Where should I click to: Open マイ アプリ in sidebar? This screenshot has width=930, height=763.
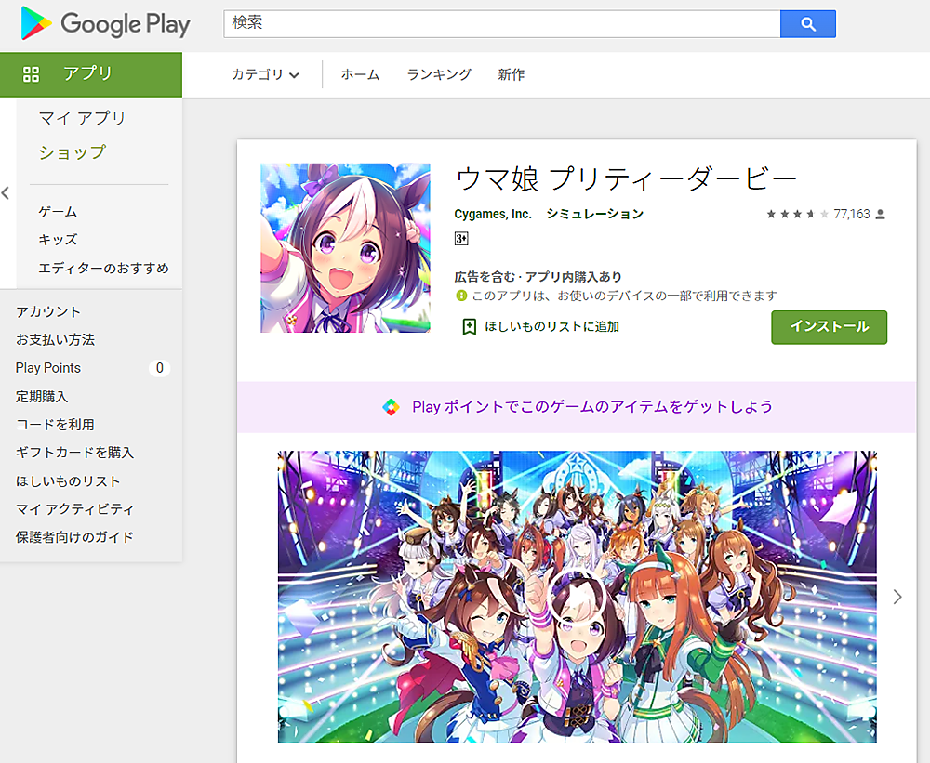83,118
